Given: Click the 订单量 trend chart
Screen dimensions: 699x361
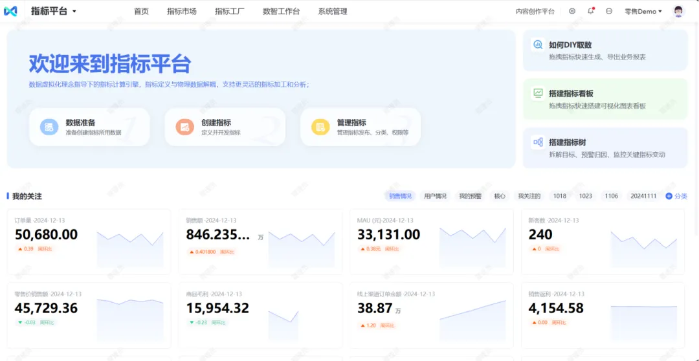Looking at the screenshot, I should click(x=130, y=248).
